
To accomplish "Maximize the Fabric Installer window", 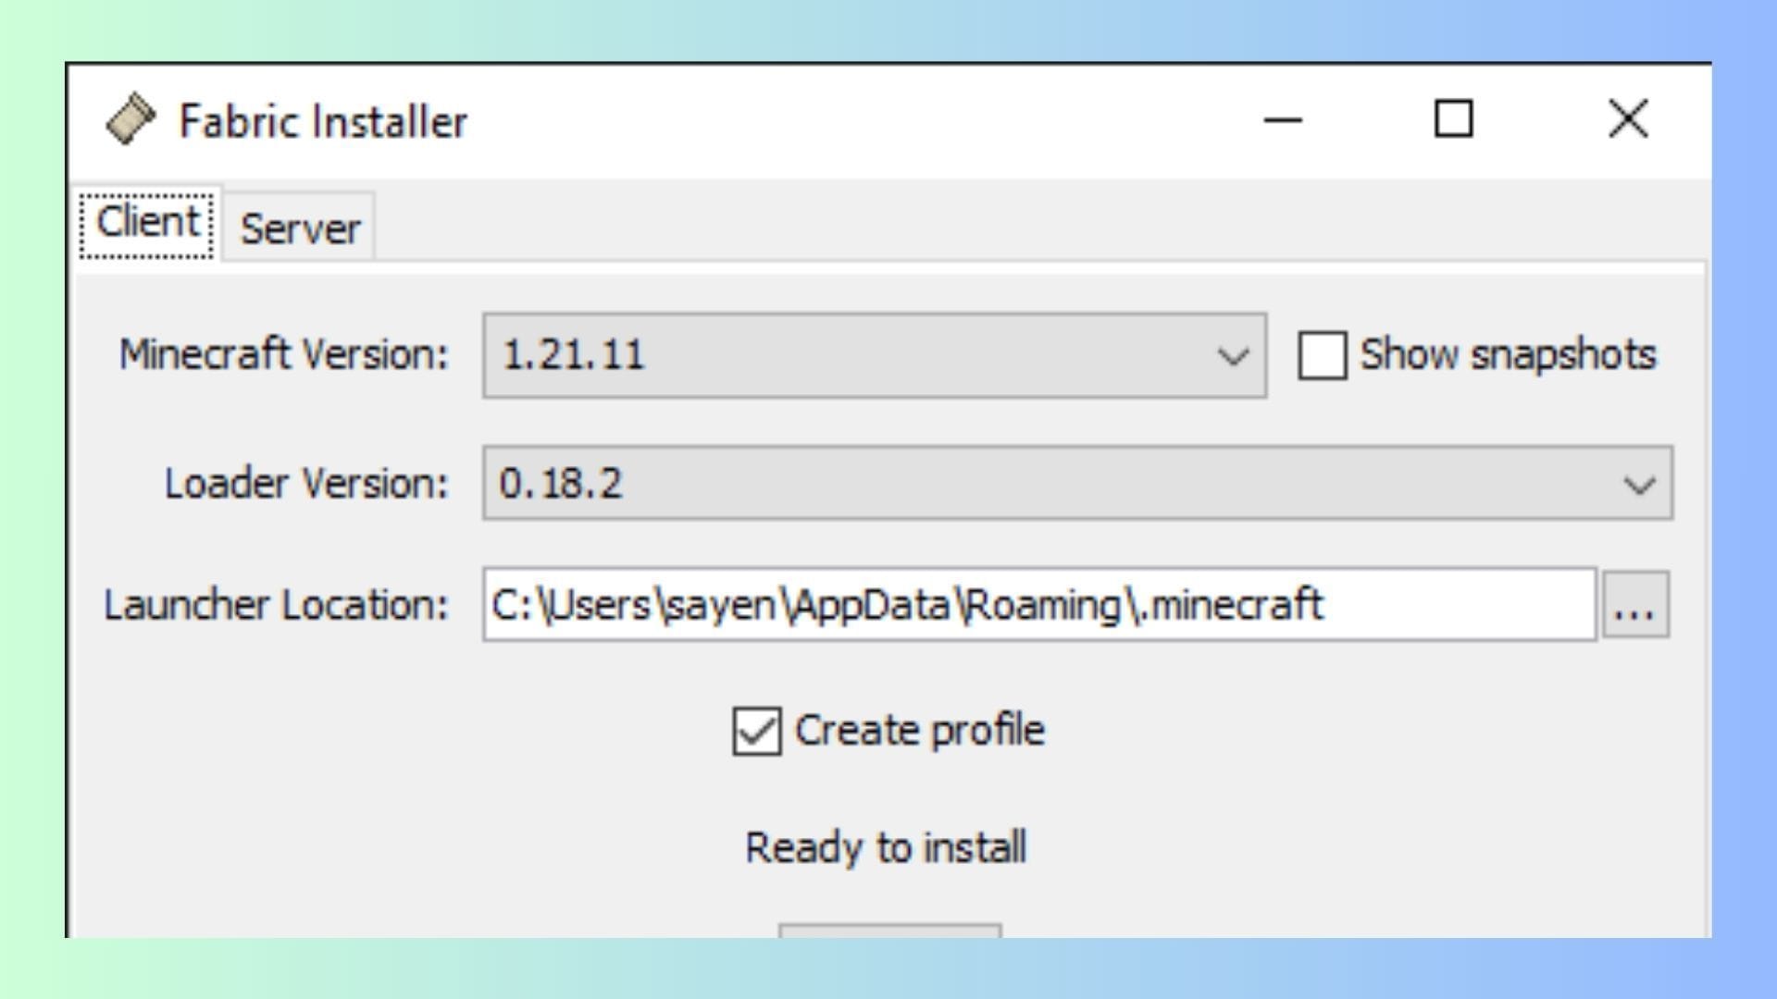I will click(x=1451, y=119).
